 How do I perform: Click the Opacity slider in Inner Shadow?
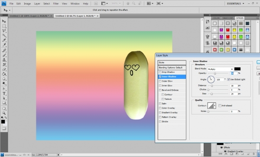(x=218, y=73)
